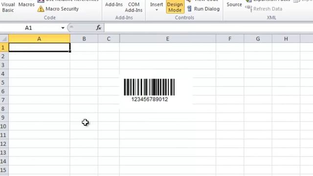This screenshot has width=313, height=176.
Task: Click Refresh Data in XML group
Action: point(268,9)
